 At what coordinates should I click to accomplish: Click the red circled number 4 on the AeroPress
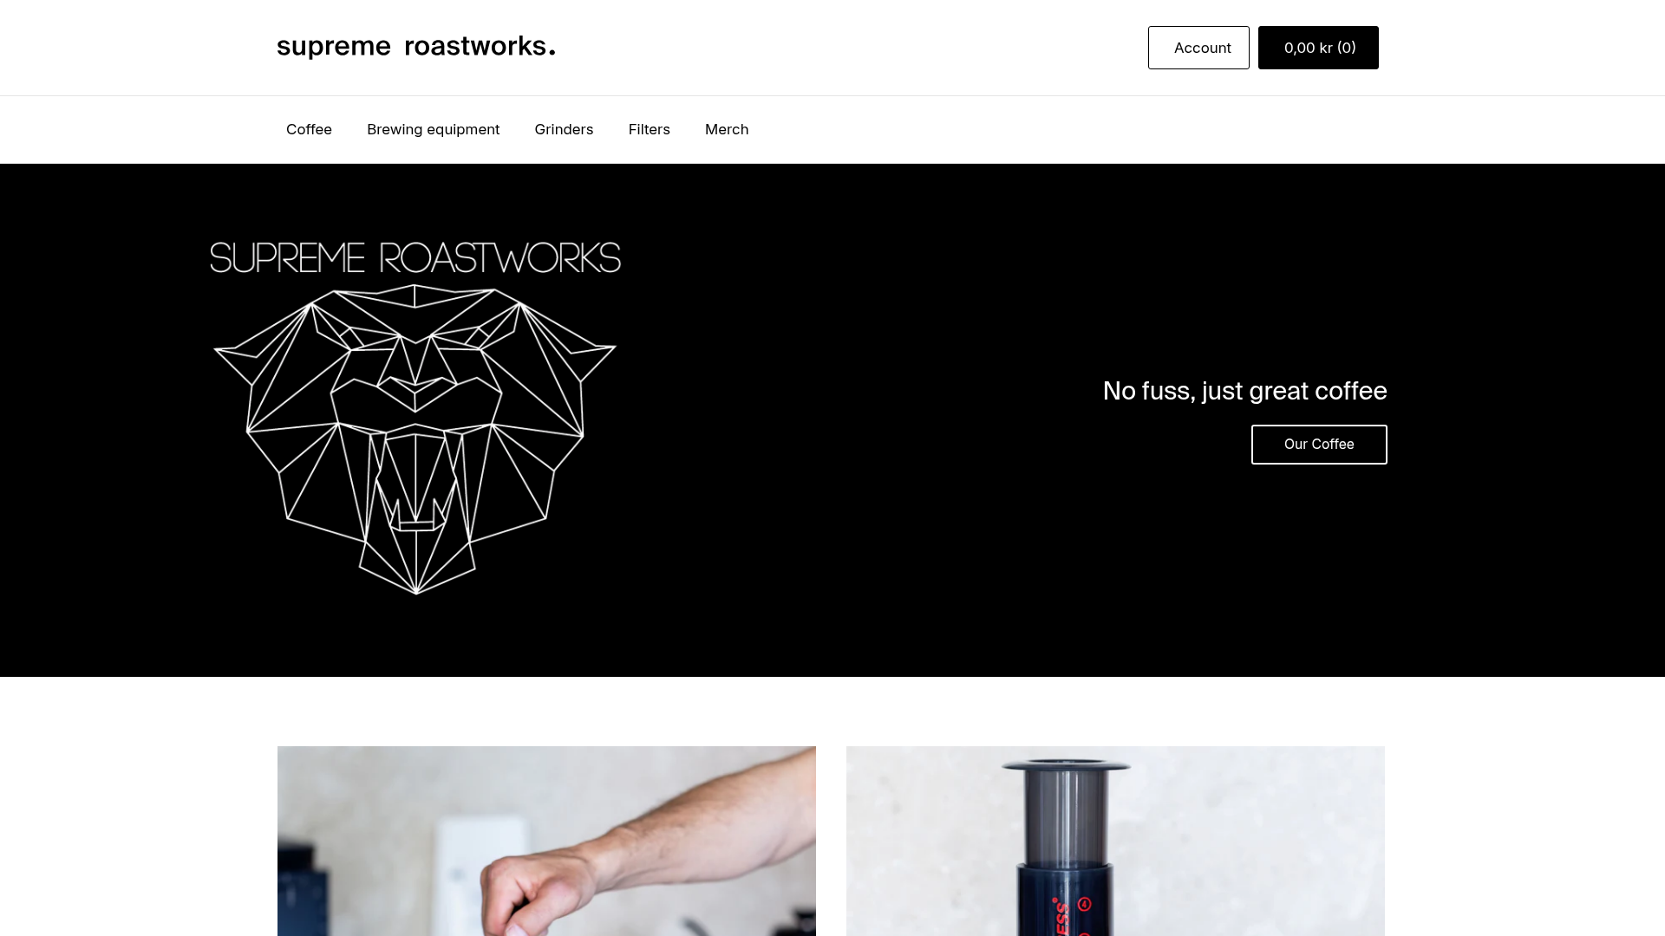(1084, 905)
